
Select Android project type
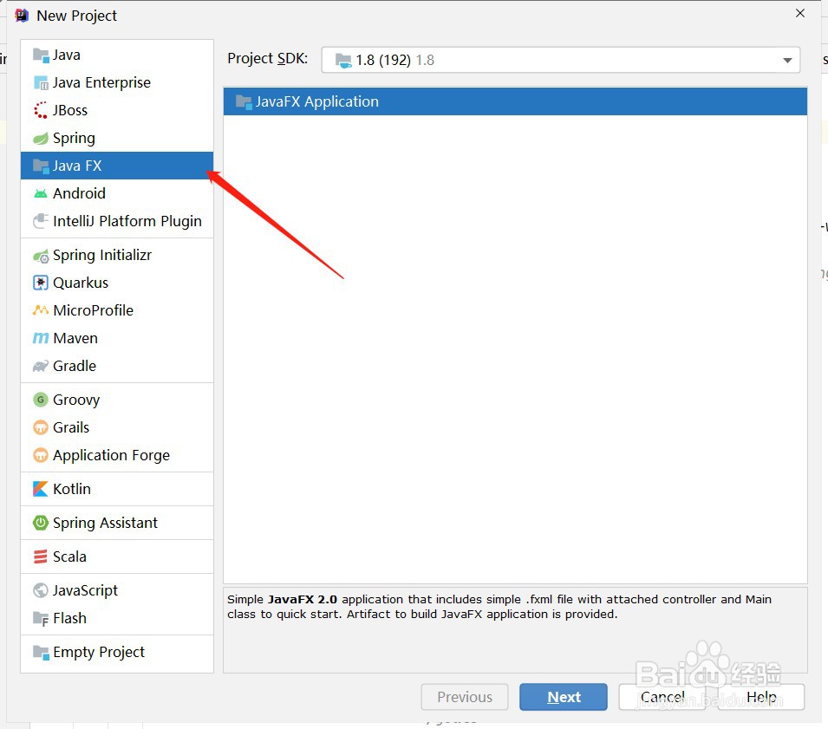117,193
